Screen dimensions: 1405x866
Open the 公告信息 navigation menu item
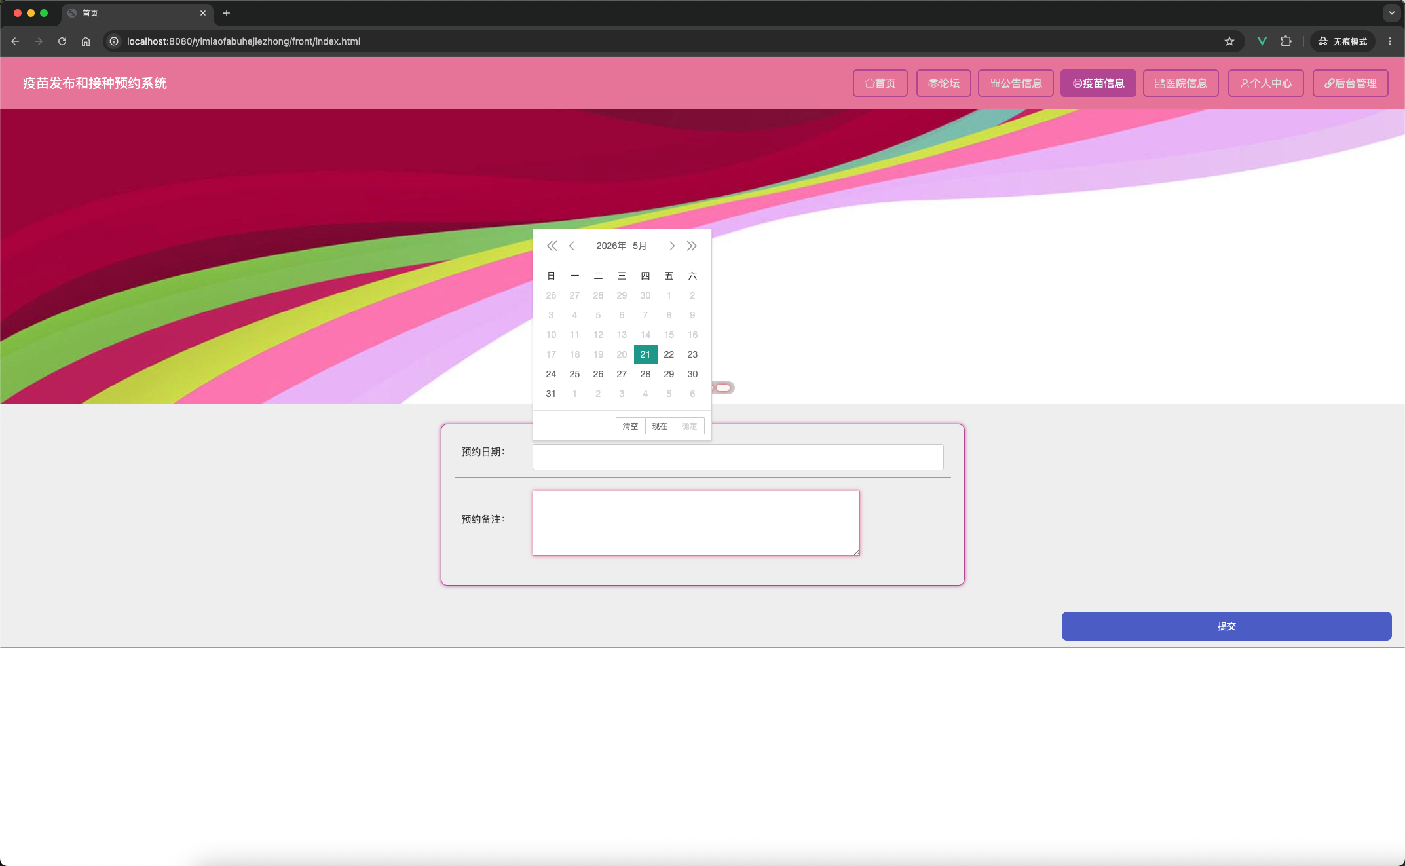(x=1016, y=83)
